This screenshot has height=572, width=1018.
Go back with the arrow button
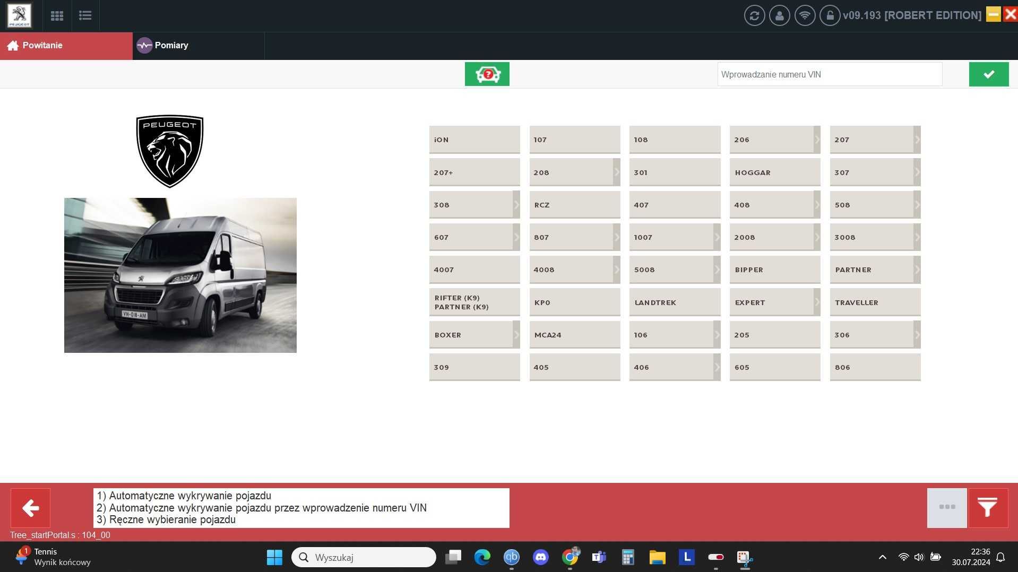point(30,508)
